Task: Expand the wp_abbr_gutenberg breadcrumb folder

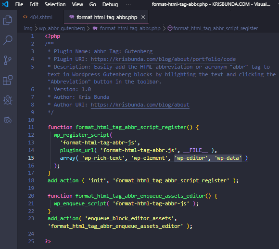Action: click(62, 28)
